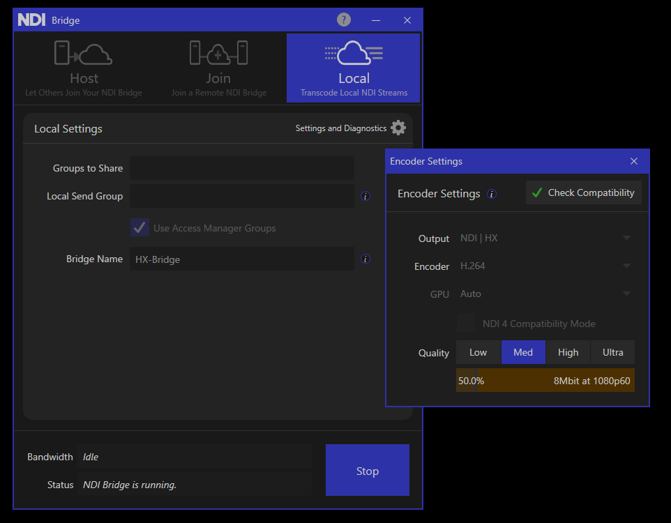Image resolution: width=671 pixels, height=523 pixels.
Task: Run Check Compatibility
Action: [583, 192]
